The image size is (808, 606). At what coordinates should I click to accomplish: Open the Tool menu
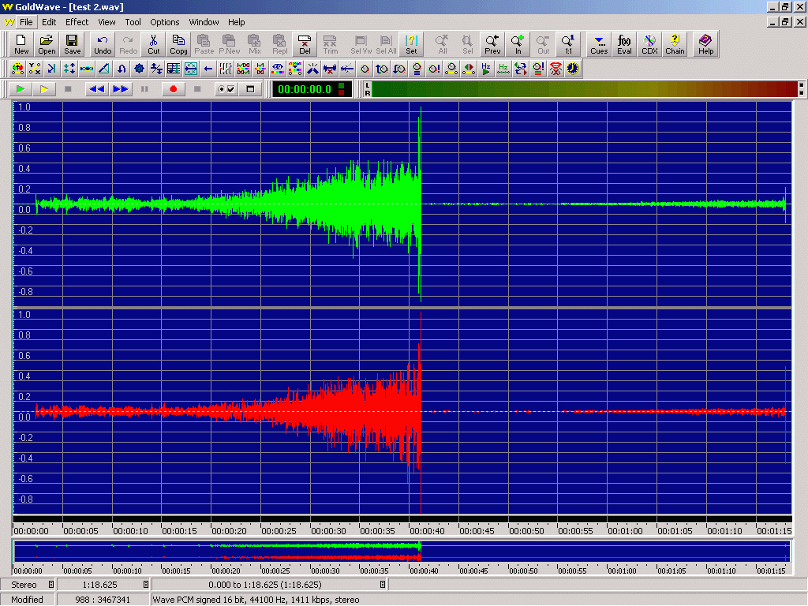point(133,22)
